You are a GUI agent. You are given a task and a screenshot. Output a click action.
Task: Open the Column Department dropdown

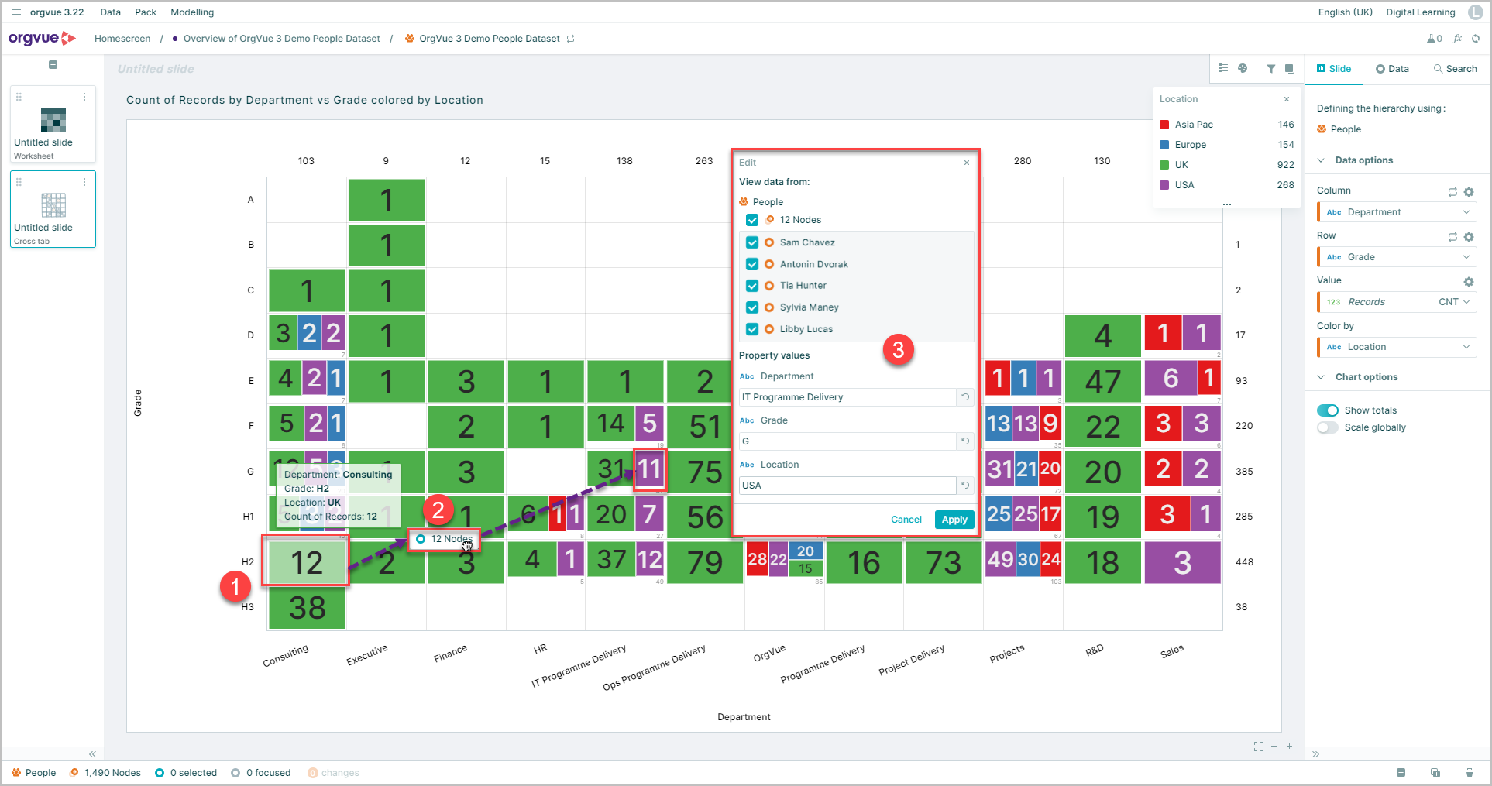pyautogui.click(x=1397, y=212)
